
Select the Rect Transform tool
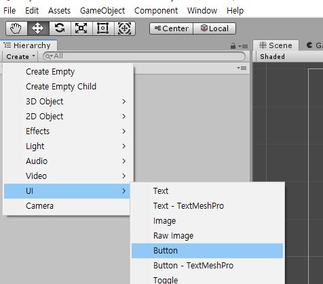click(x=103, y=28)
